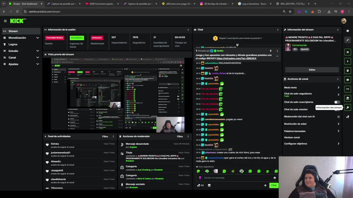Toggle the wrench Información del stream icon
This screenshot has width=353, height=198.
tap(348, 108)
